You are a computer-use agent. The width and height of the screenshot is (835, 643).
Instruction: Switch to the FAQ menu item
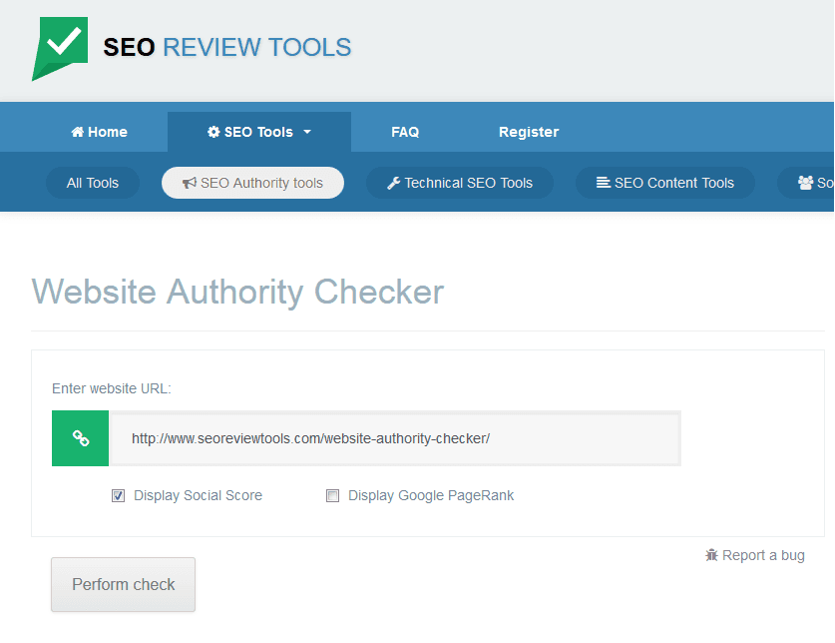coord(405,131)
